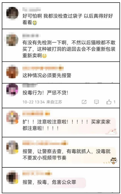Like the 投毒行为 comment with thumbs-up
The width and height of the screenshot is (121, 194).
coord(109,102)
